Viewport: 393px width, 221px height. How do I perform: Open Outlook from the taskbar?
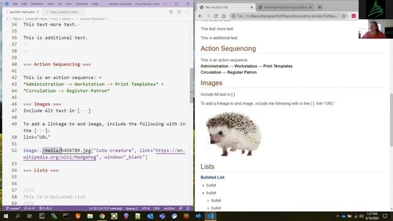[x=150, y=216]
